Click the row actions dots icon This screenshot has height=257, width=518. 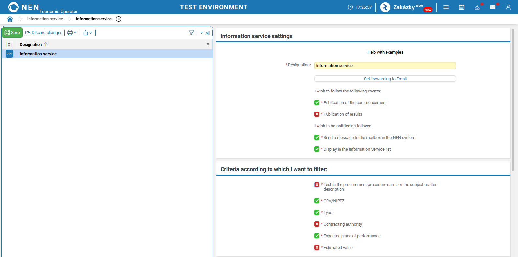[9, 54]
